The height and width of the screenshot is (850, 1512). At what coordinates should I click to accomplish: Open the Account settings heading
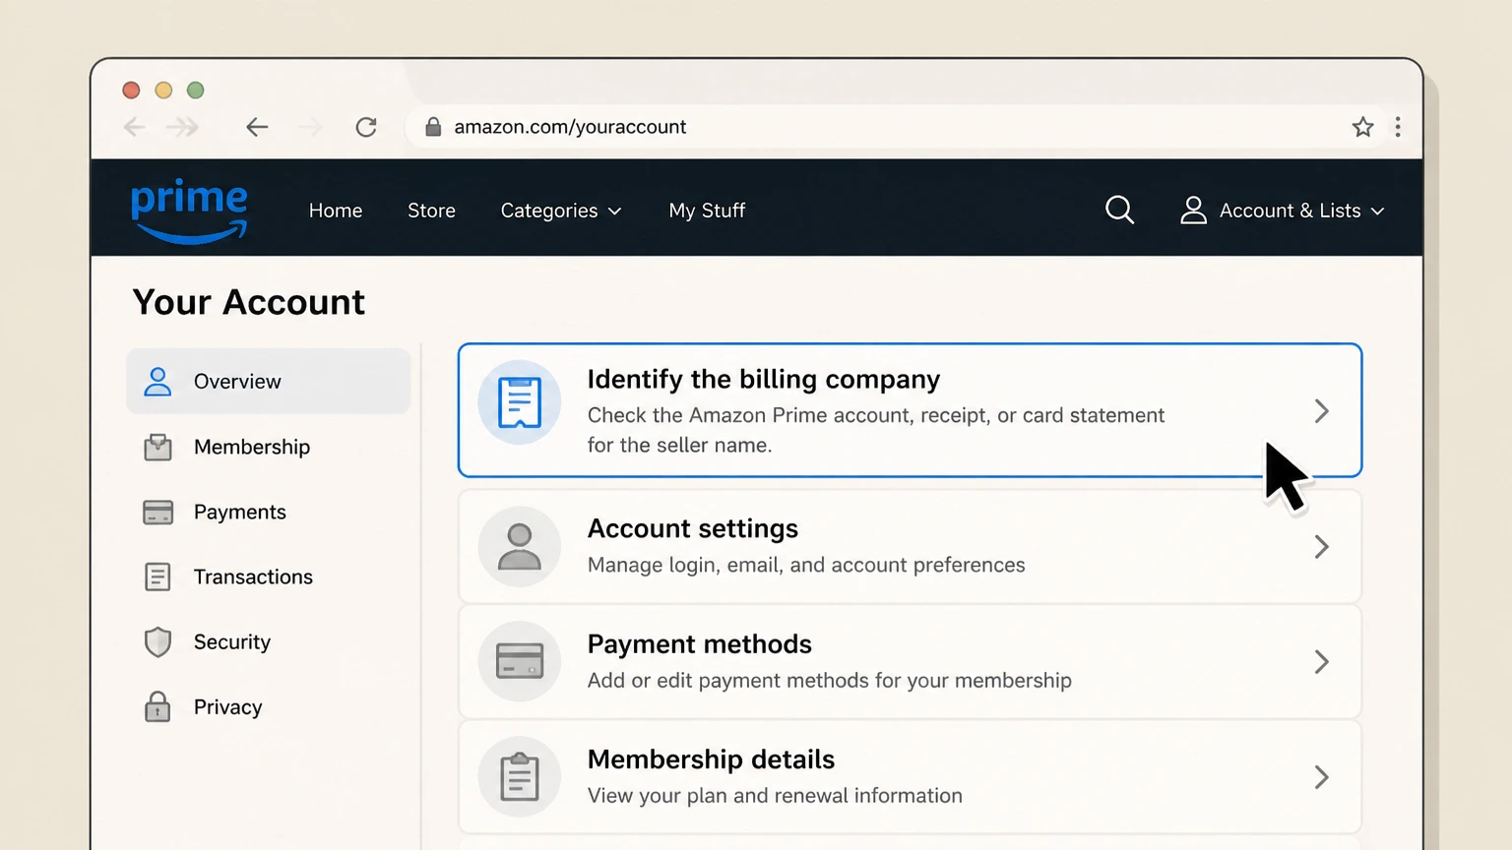pos(693,528)
